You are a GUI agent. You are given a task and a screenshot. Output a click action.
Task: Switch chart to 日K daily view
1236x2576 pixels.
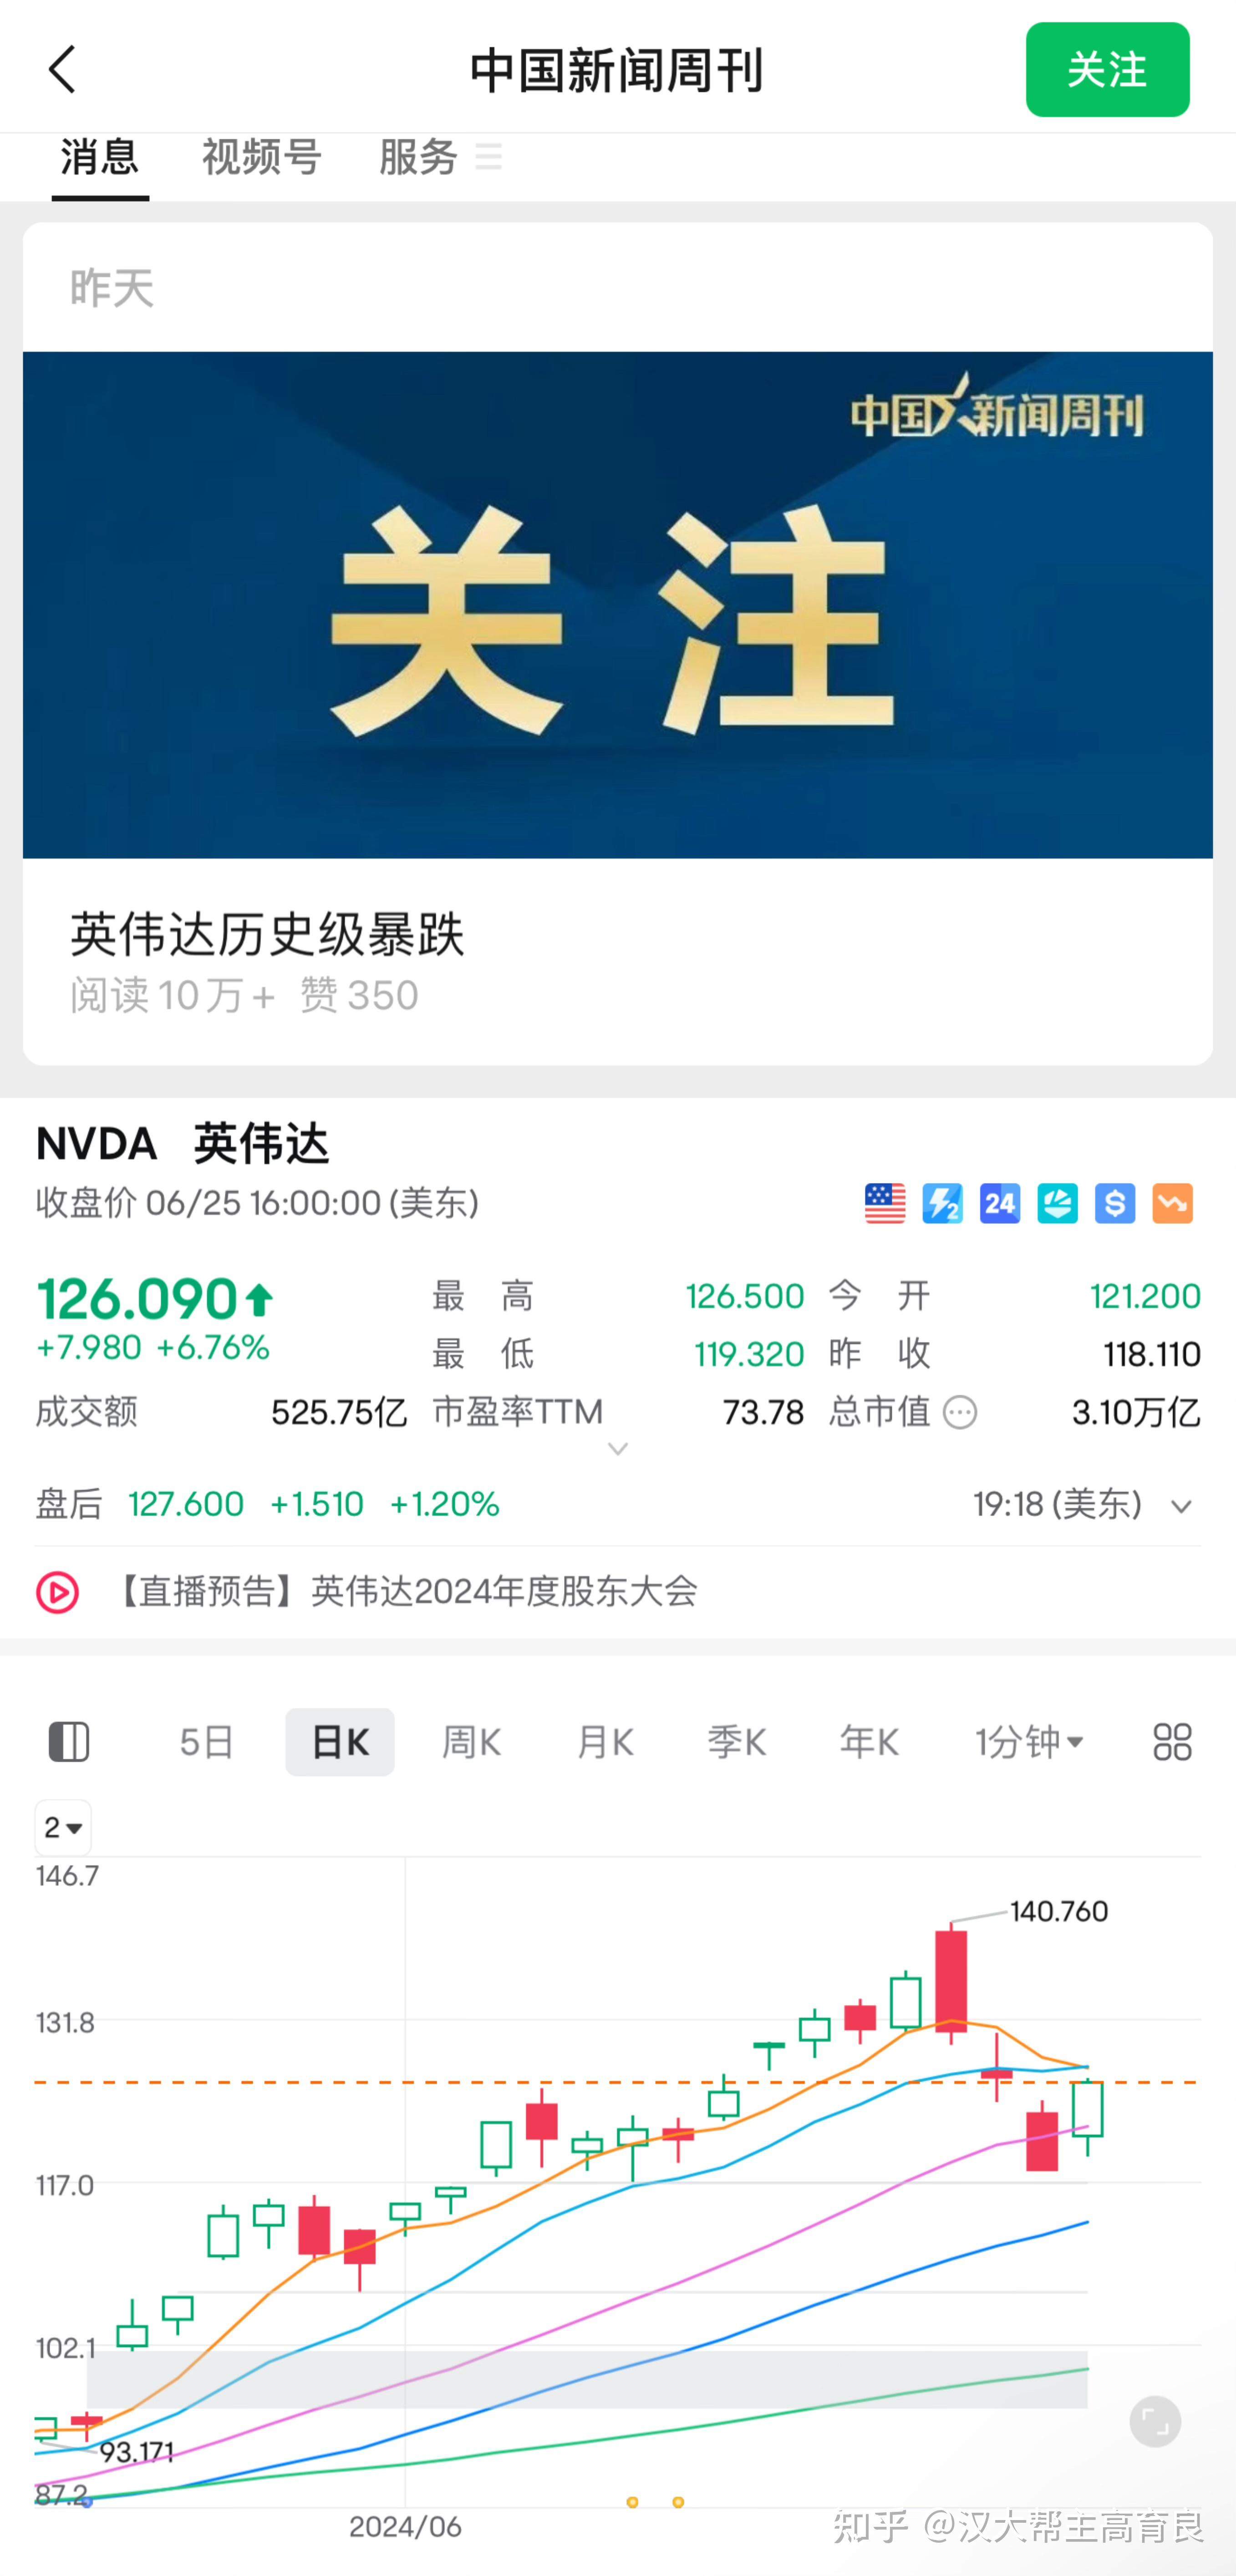pos(340,1742)
